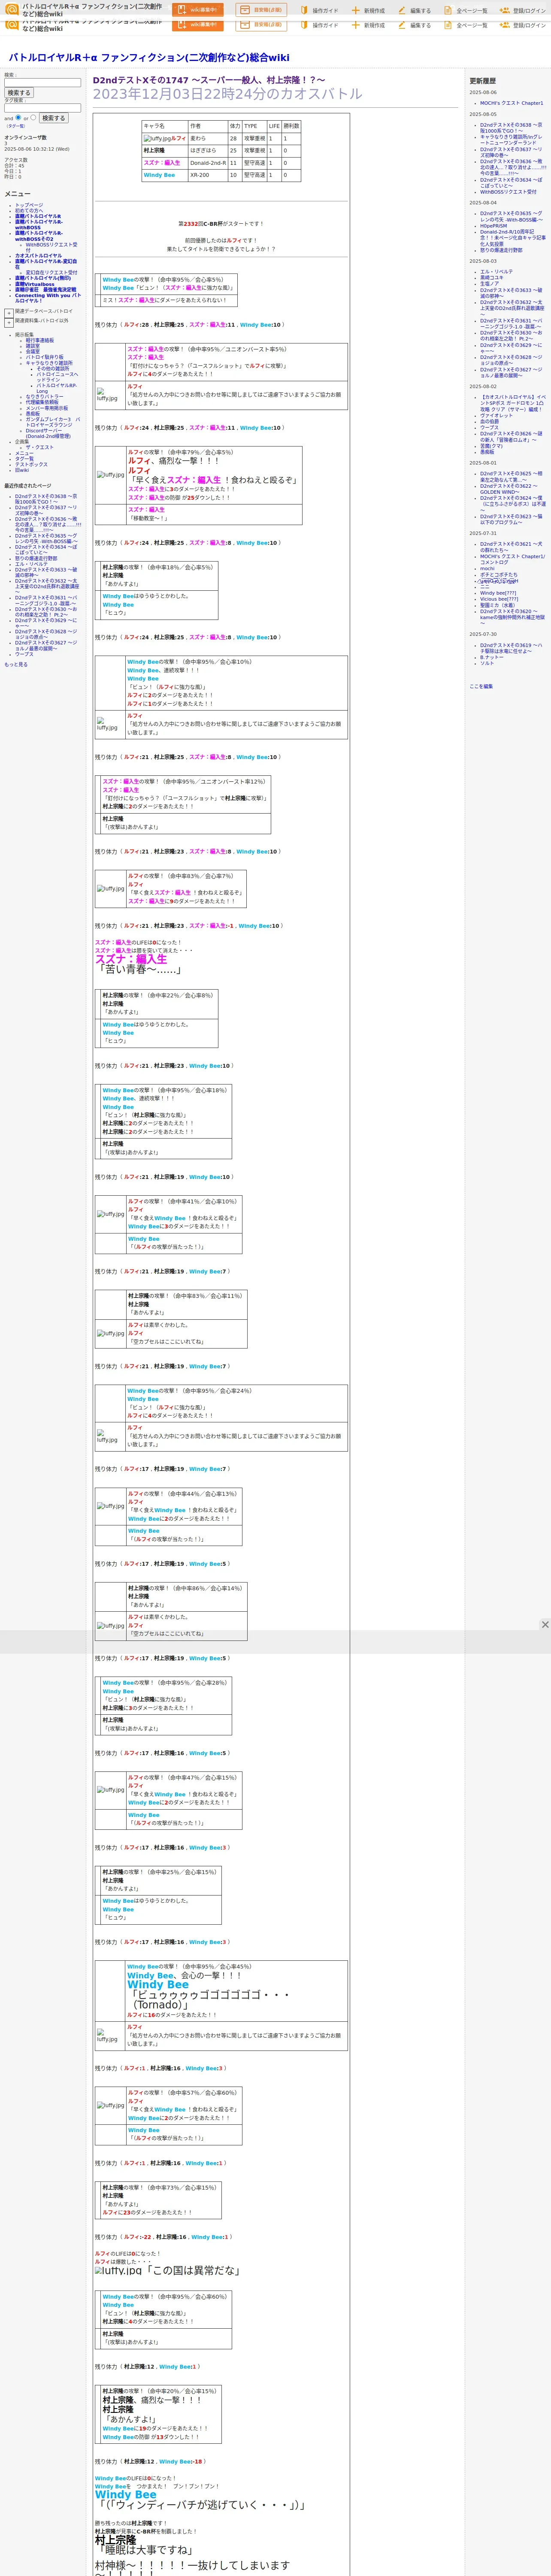Image resolution: width=551 pixels, height=2576 pixels.
Task: Click 検索する button beside and/or radios
Action: (53, 118)
